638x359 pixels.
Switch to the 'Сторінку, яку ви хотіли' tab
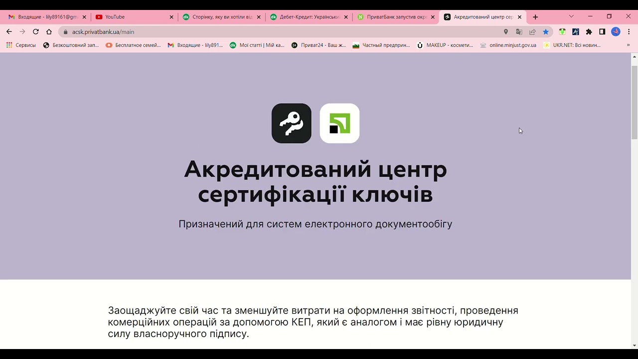click(222, 17)
